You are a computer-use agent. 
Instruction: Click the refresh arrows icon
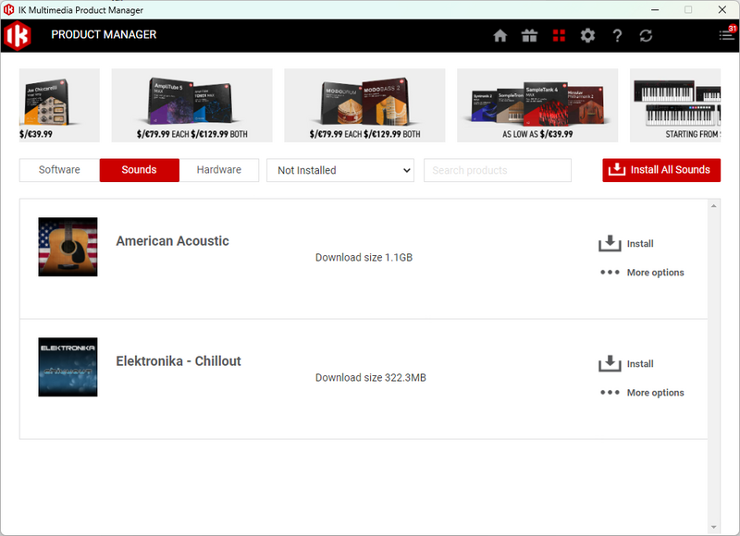pos(646,35)
